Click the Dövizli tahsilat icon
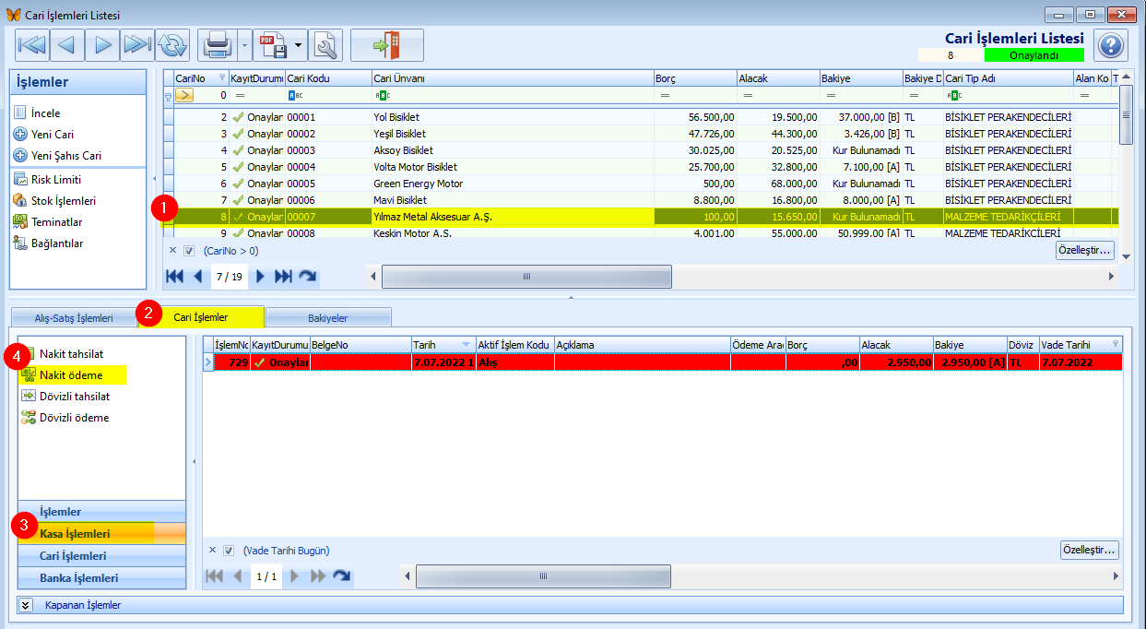Viewport: 1146px width, 629px height. click(29, 396)
